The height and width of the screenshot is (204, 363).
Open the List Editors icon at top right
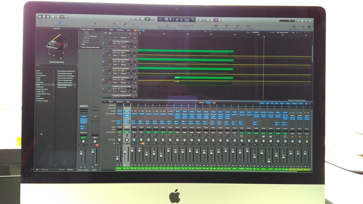tap(298, 21)
